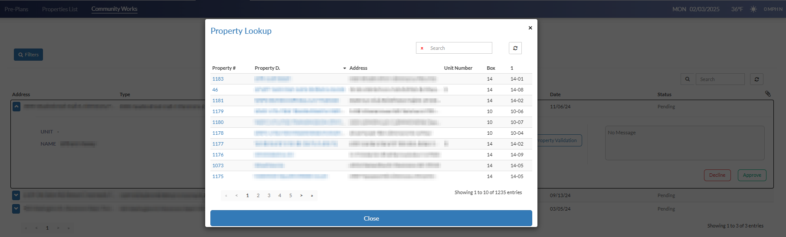Close the Property Lookup dialog with the X icon
Image resolution: width=786 pixels, height=237 pixels.
[x=530, y=28]
